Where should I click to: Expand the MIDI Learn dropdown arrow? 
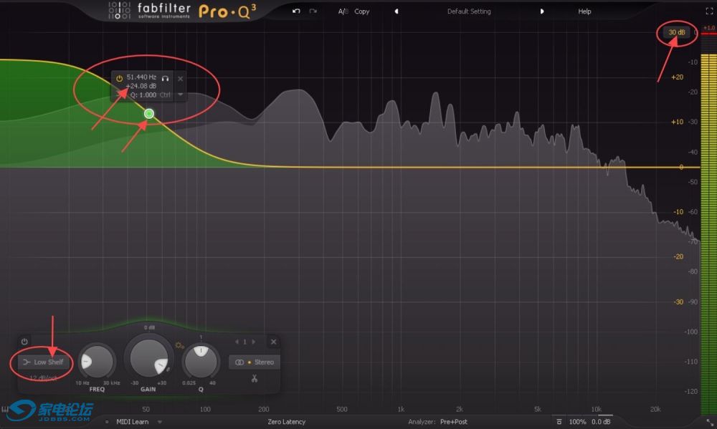click(159, 422)
